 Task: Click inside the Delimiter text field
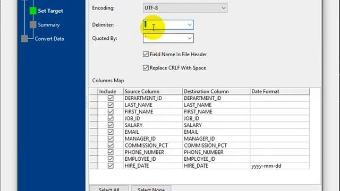[165, 25]
